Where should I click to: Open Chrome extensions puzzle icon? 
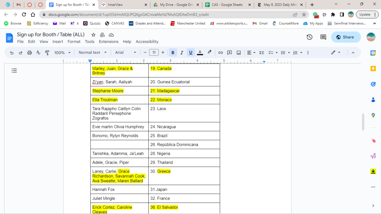point(333,15)
